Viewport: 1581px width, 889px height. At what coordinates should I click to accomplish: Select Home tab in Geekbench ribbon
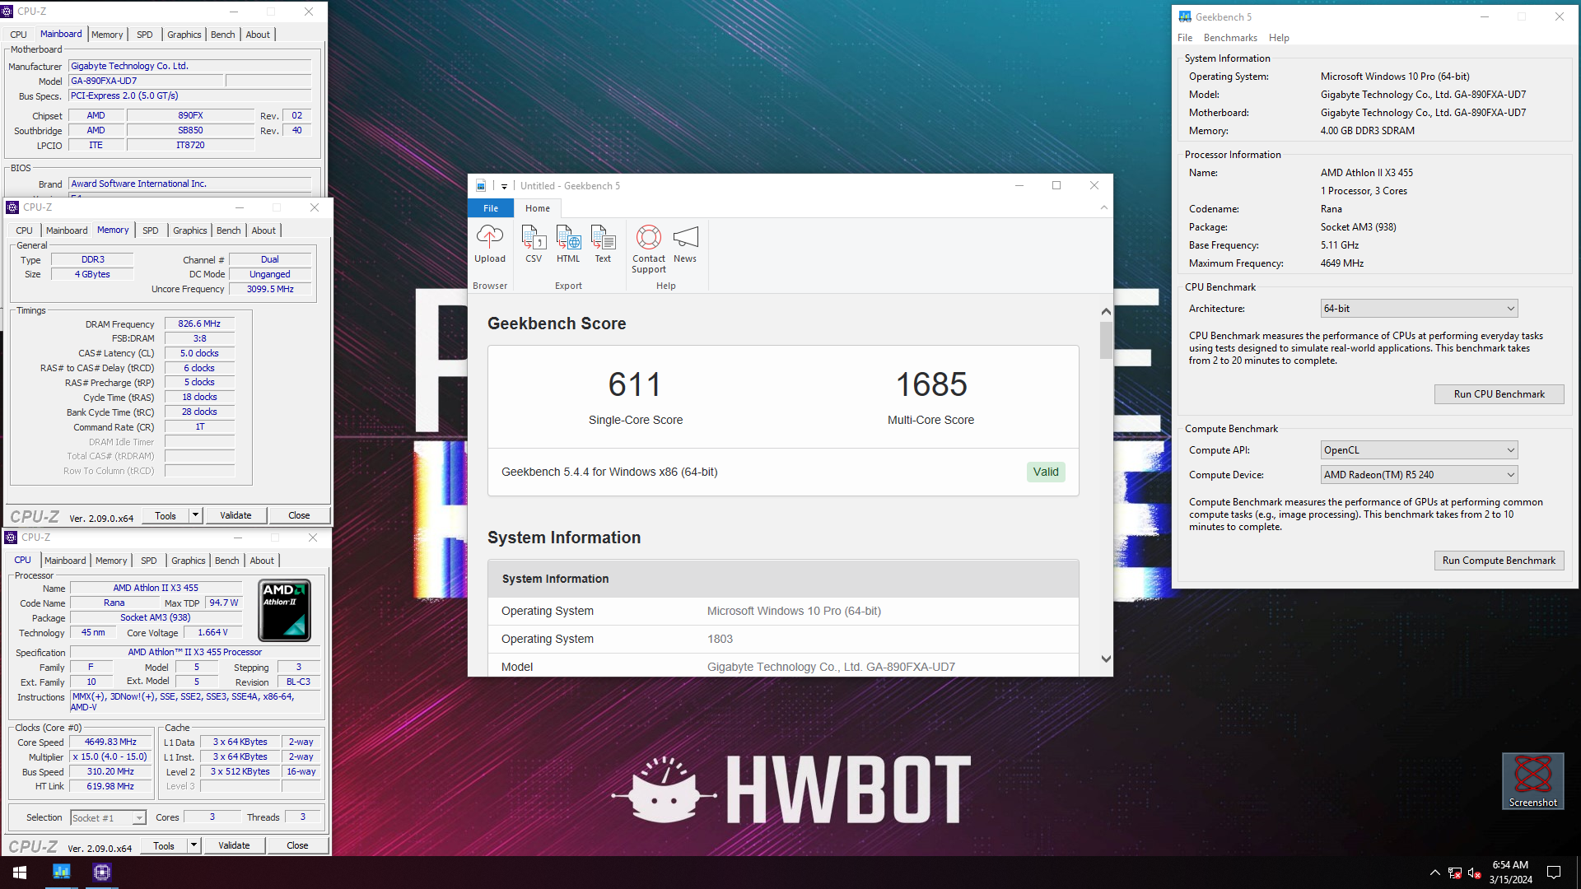coord(538,208)
